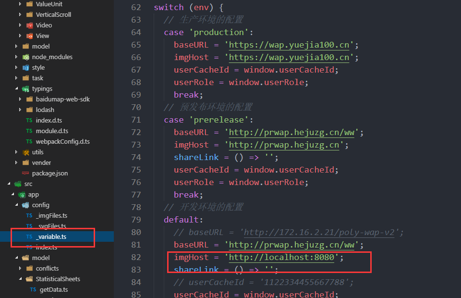Collapse the config folder arrow
Viewport: 461px width, 298px height.
click(16, 204)
